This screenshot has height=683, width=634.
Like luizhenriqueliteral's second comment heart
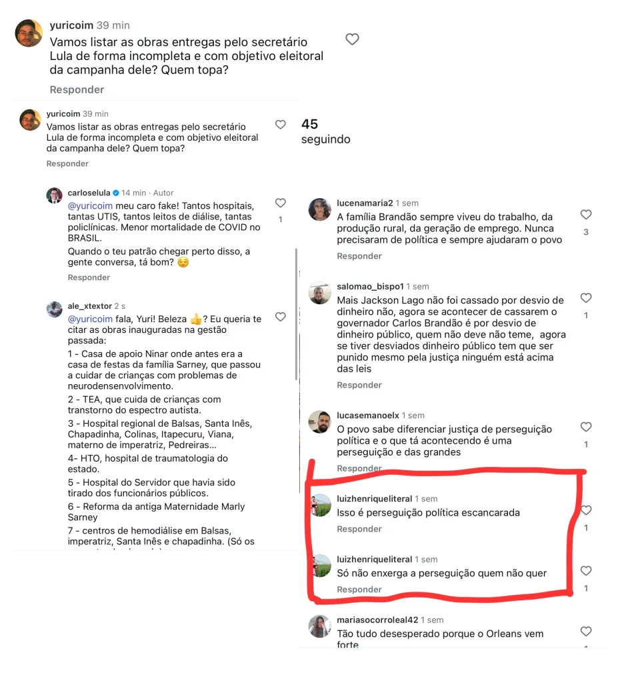(x=586, y=571)
